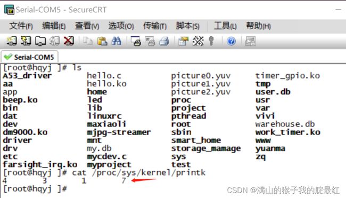Open the 传输(T) menu
Viewport: 346px width, 198px height.
155,26
